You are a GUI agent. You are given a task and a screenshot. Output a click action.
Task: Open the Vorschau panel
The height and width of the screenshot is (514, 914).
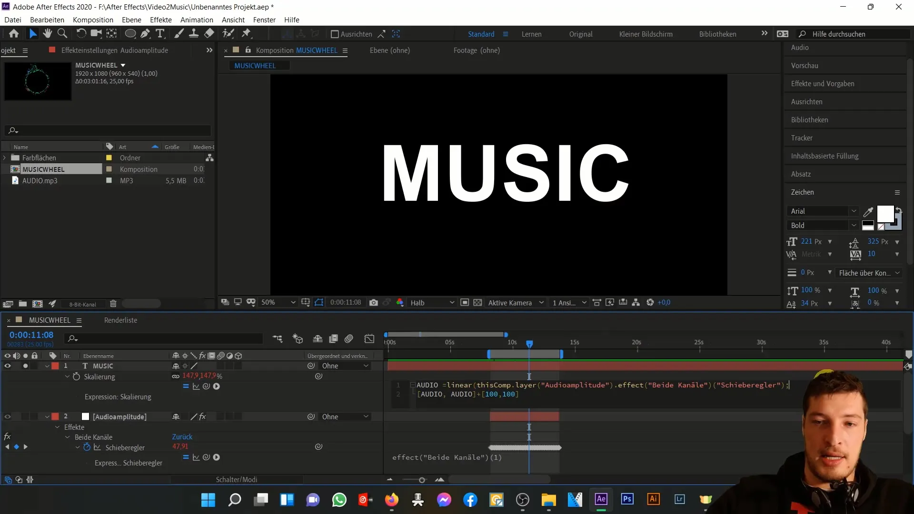click(805, 66)
